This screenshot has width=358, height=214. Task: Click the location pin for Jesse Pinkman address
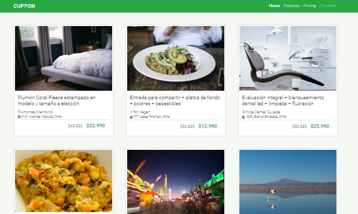(131, 117)
